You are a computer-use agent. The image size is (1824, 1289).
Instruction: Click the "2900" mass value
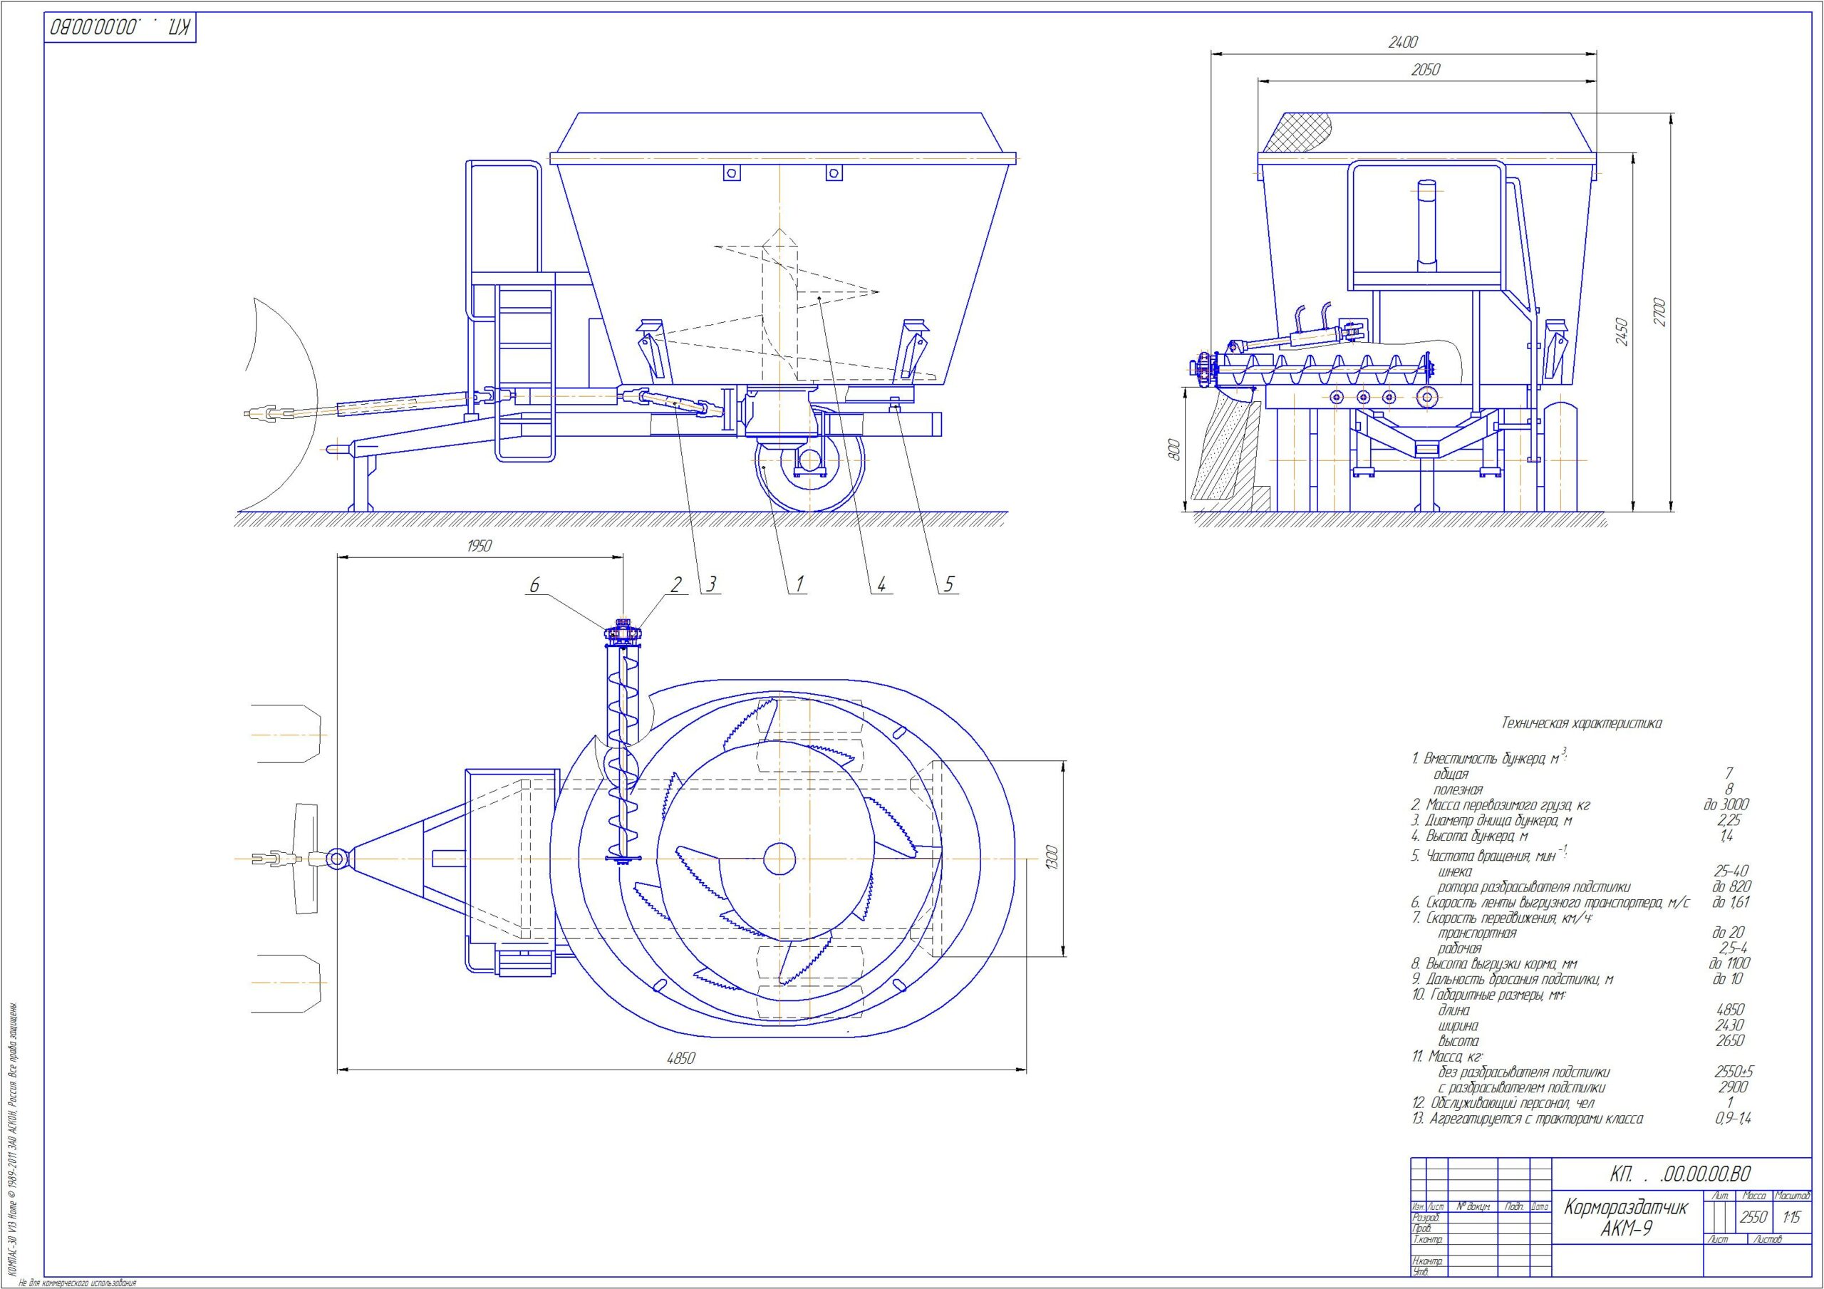[x=1732, y=1087]
